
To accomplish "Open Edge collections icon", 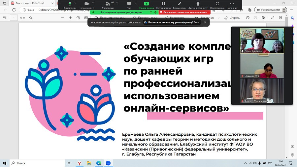I will [250, 10].
